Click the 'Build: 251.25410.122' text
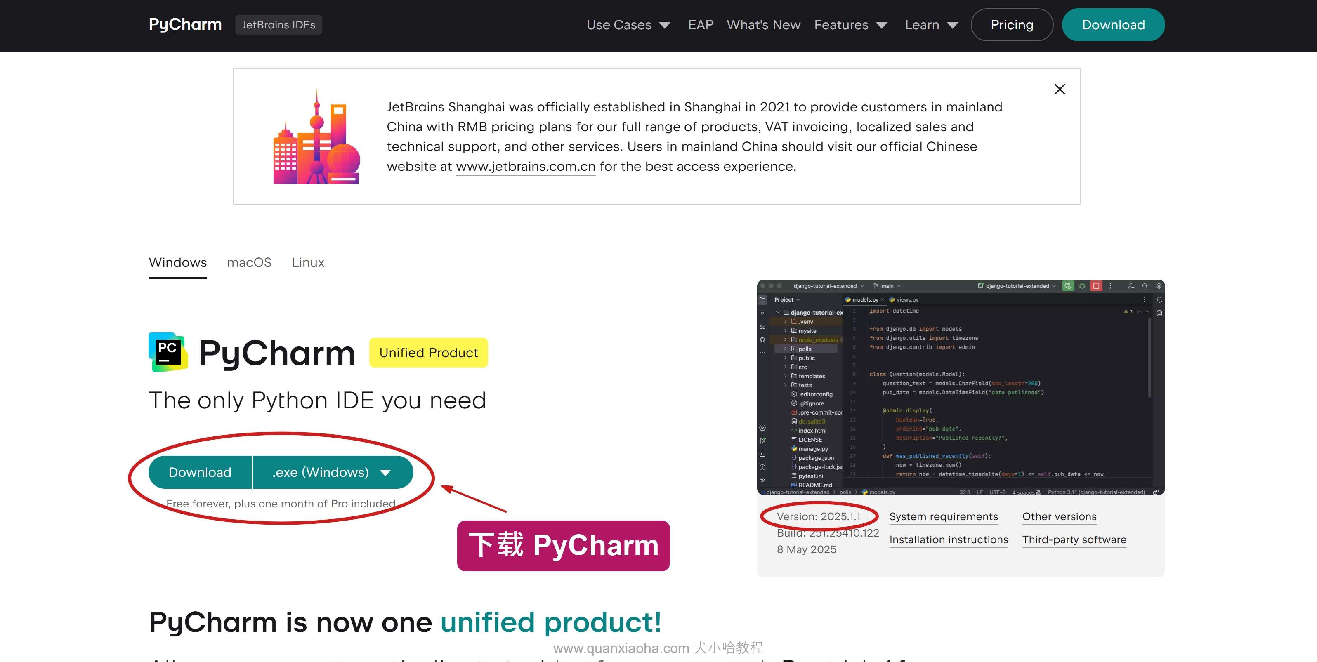1317x662 pixels. click(x=828, y=532)
